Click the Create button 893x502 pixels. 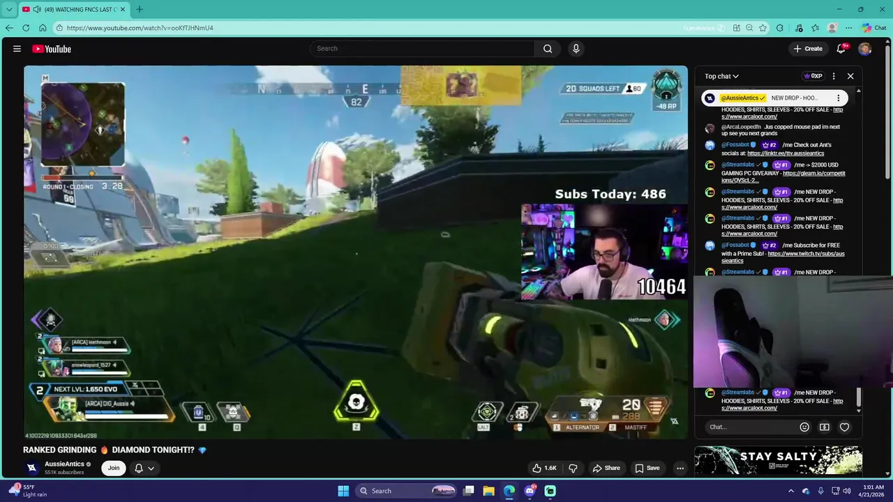click(x=808, y=49)
